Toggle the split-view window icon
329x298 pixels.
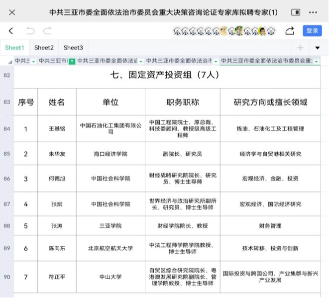(x=296, y=12)
